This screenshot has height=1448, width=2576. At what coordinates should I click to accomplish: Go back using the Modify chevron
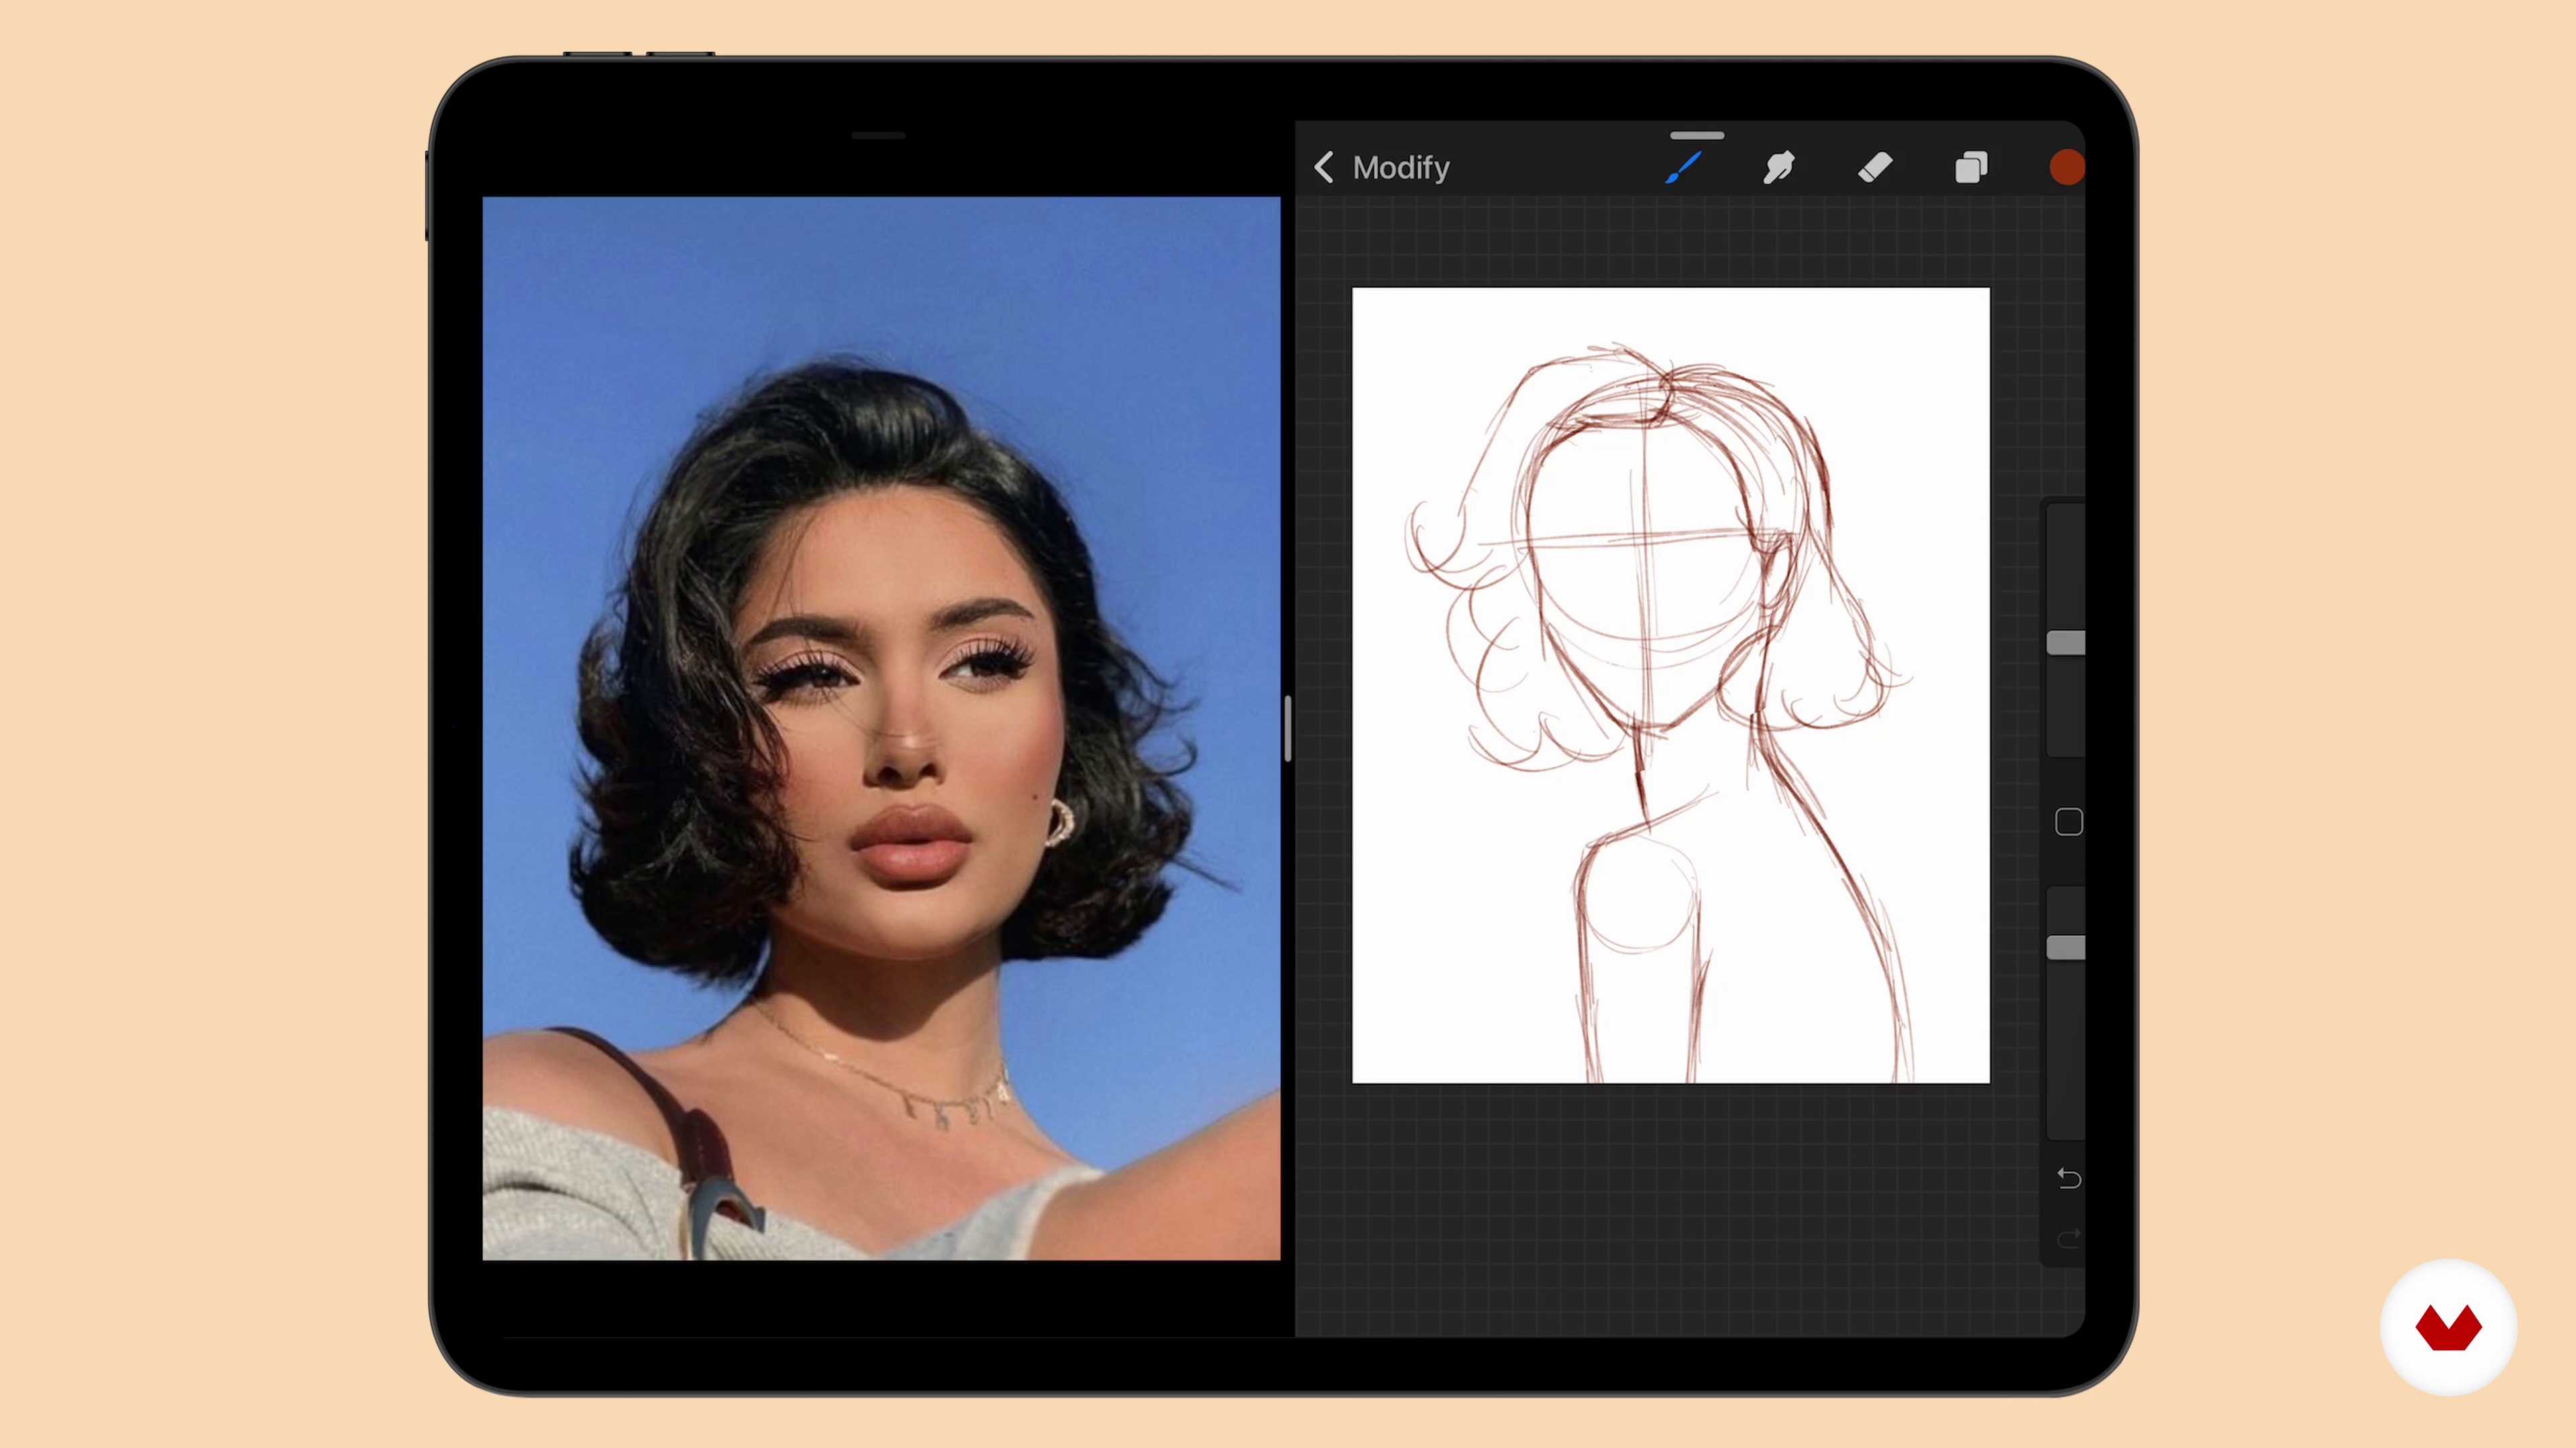(x=1324, y=167)
